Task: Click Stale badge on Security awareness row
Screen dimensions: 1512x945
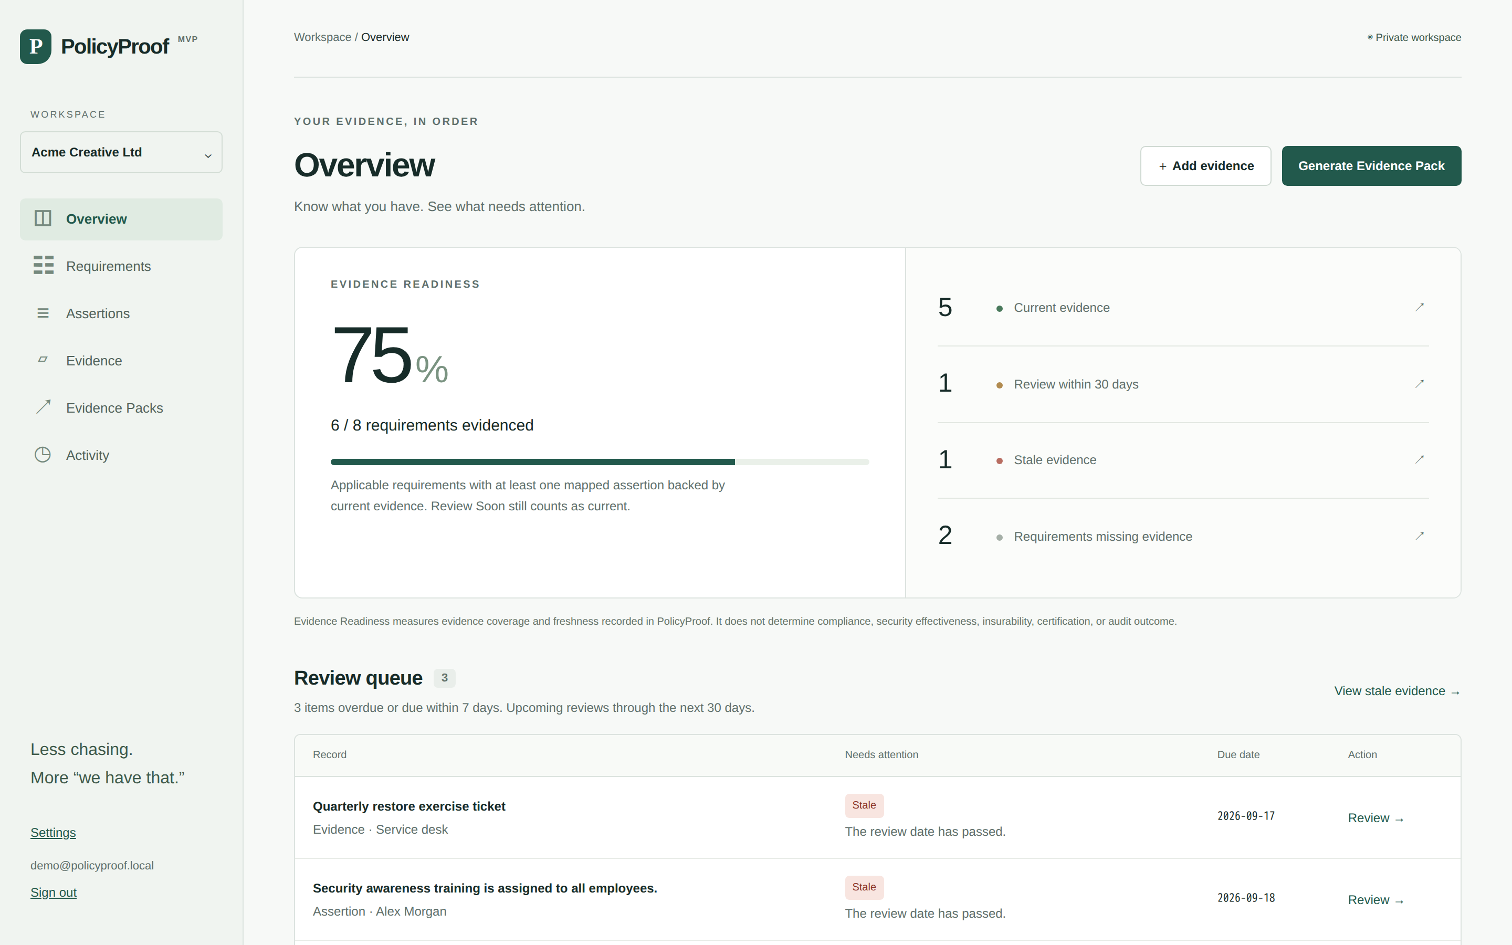Action: pos(864,887)
